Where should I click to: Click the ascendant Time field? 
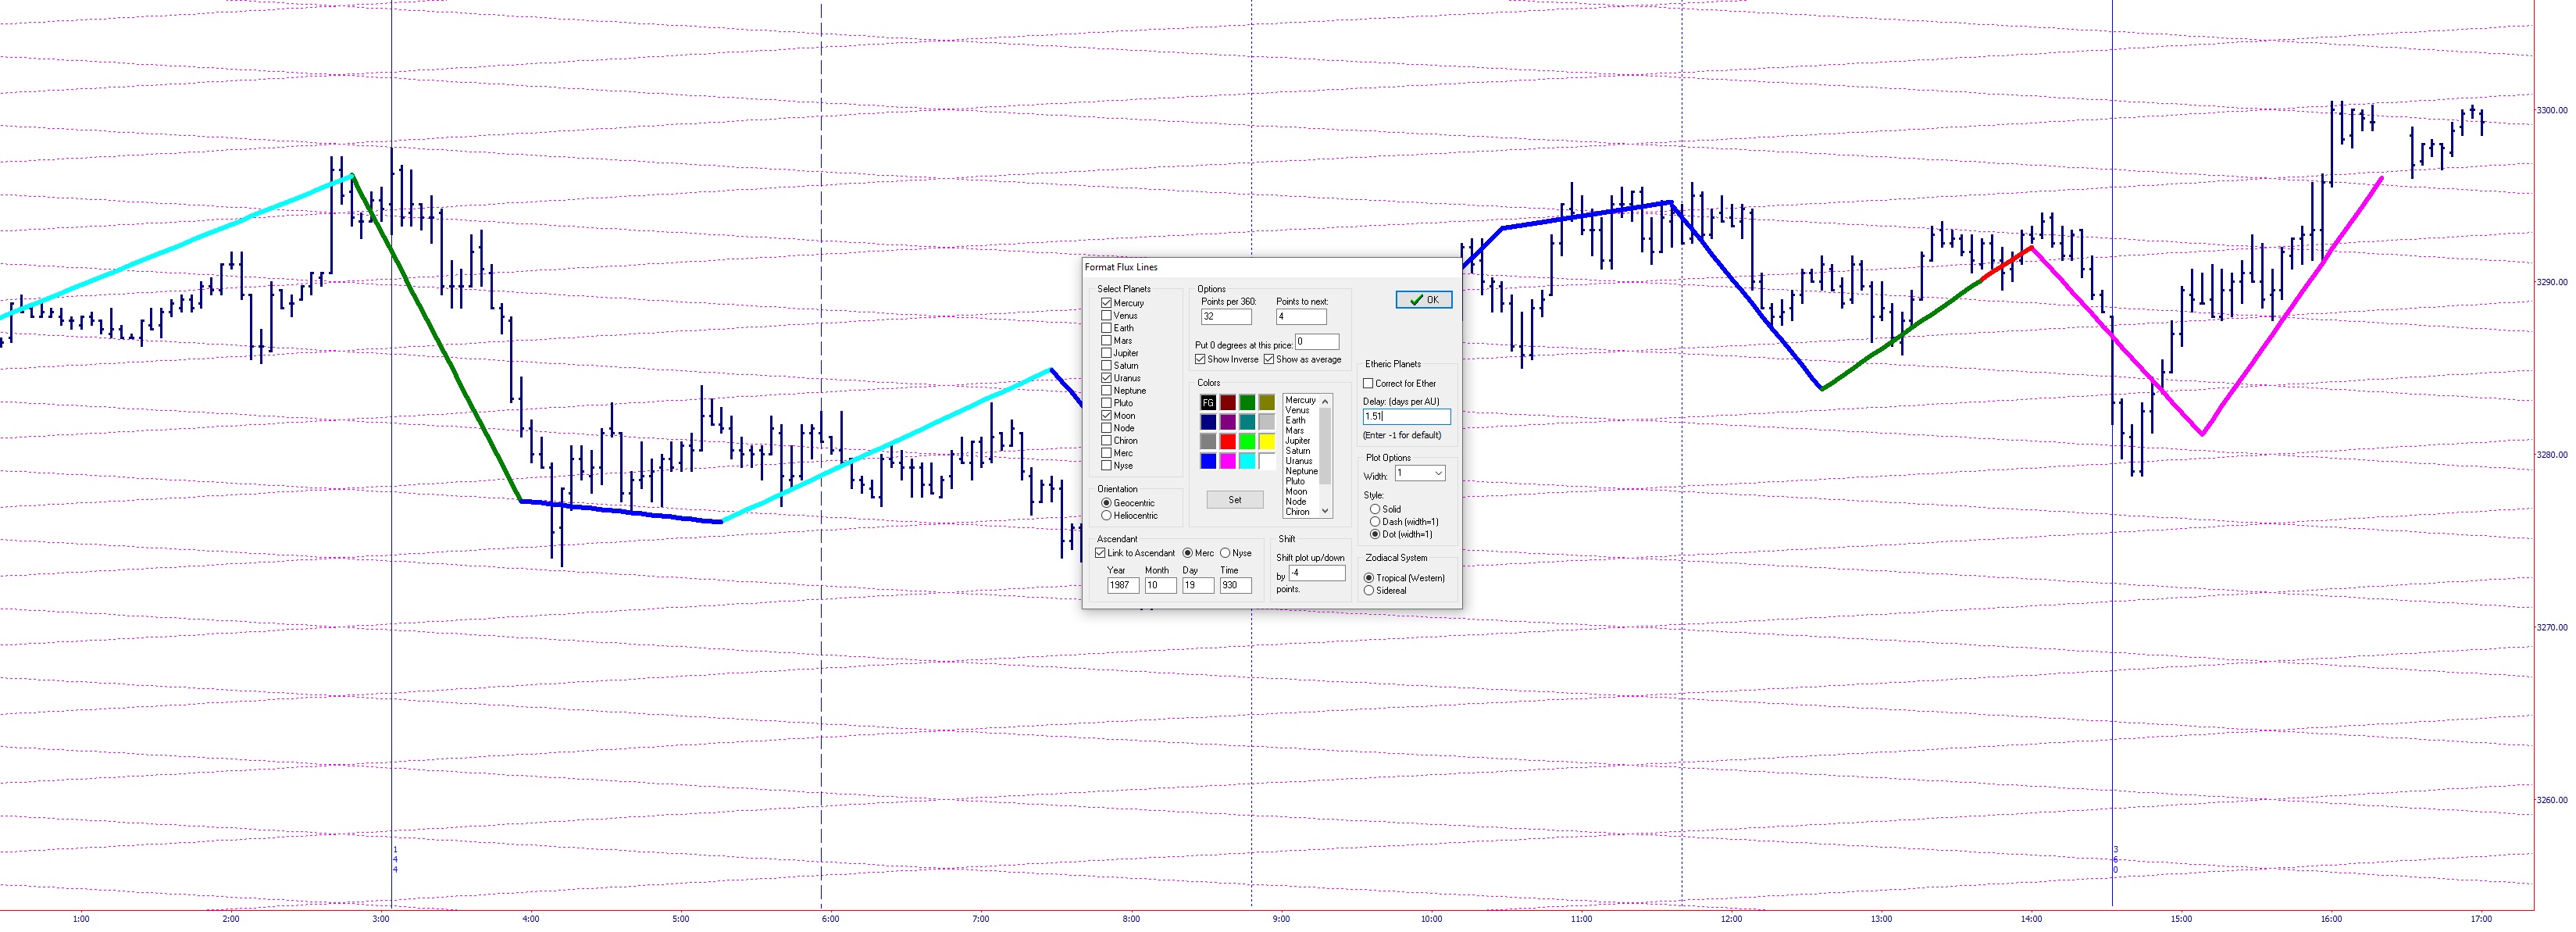1236,585
